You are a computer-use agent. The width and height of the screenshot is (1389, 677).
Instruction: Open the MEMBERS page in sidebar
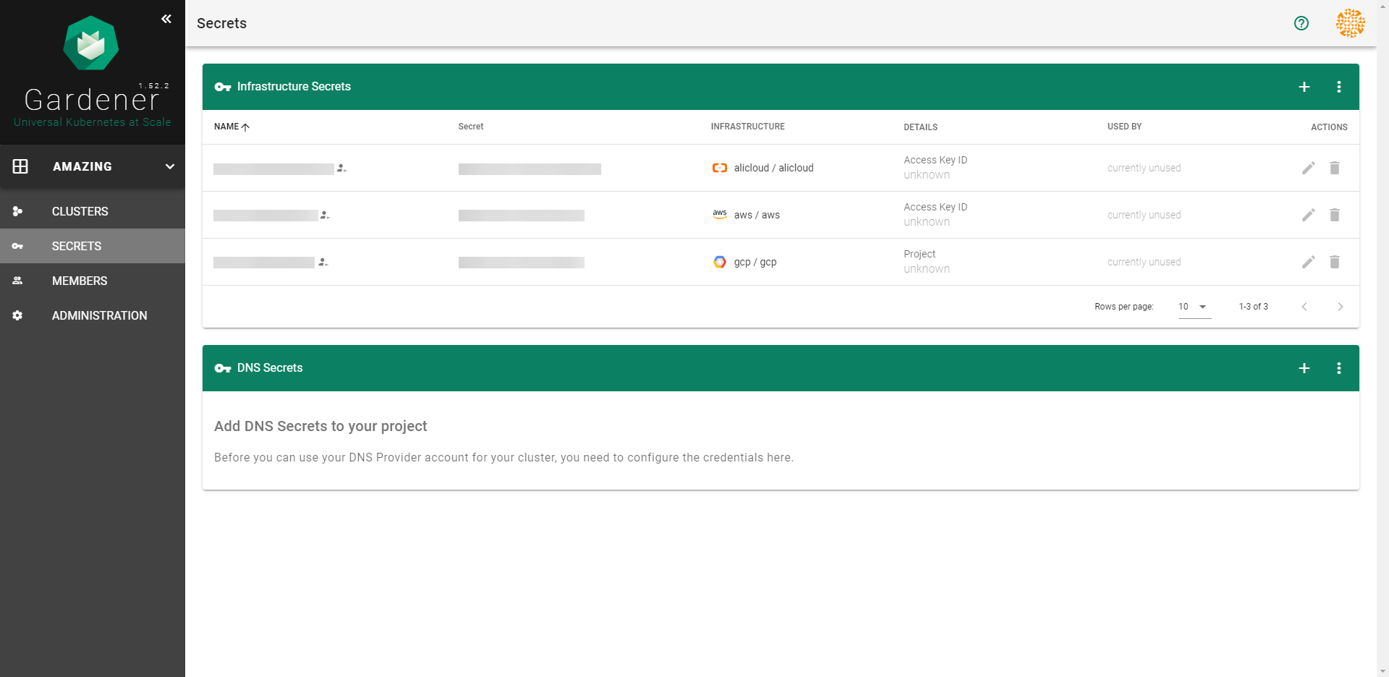tap(80, 281)
